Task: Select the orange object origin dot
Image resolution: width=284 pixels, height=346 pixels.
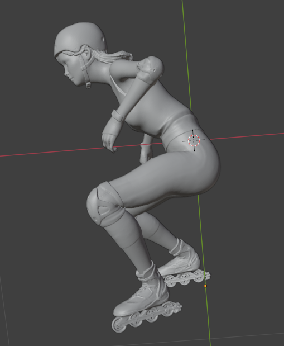Action: 205,286
